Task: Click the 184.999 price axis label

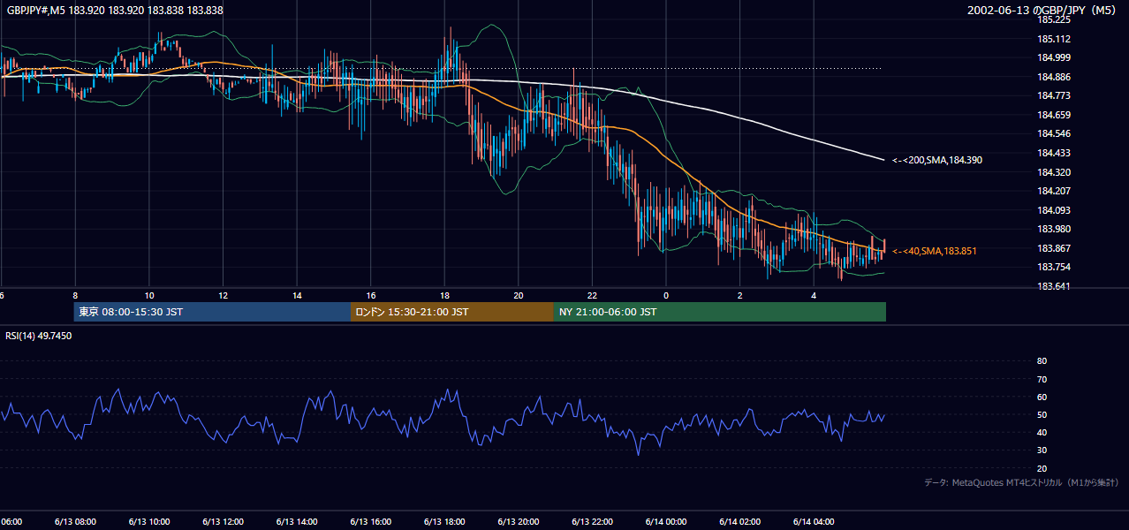Action: click(1054, 57)
